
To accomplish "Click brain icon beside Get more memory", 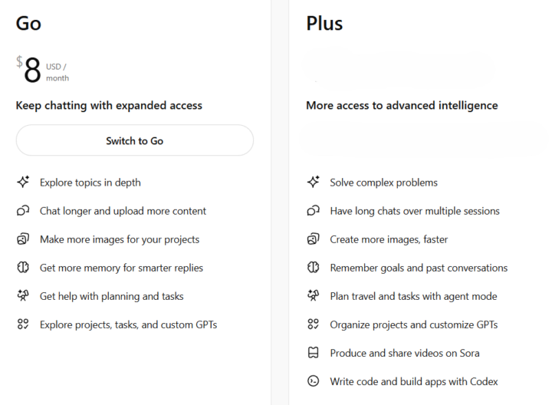I will (23, 268).
